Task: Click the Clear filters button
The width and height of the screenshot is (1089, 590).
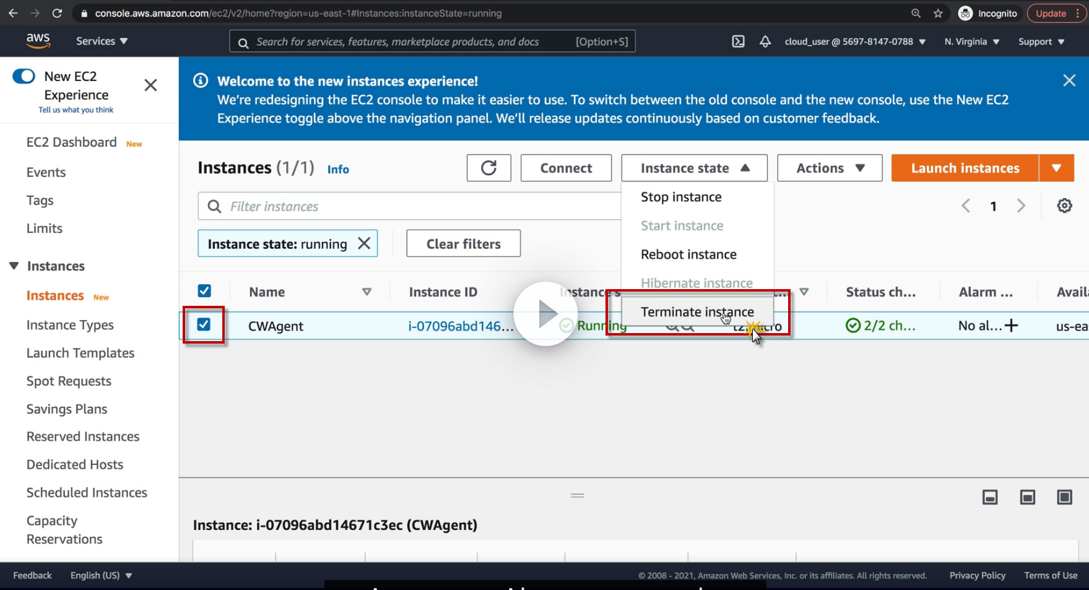Action: pyautogui.click(x=463, y=243)
